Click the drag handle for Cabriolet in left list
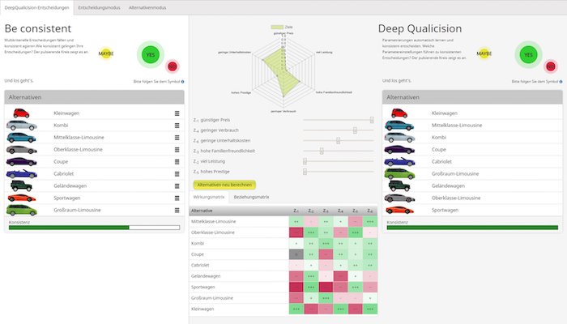Image resolution: width=567 pixels, height=324 pixels. [x=177, y=174]
